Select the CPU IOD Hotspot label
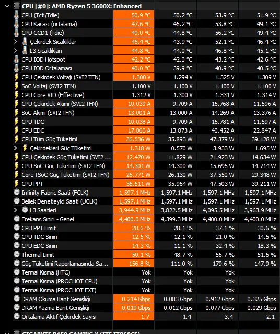The image size is (280, 334). point(43,59)
